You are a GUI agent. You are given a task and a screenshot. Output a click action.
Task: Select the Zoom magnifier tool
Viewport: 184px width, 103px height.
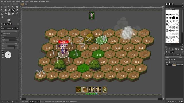(x=2, y=17)
